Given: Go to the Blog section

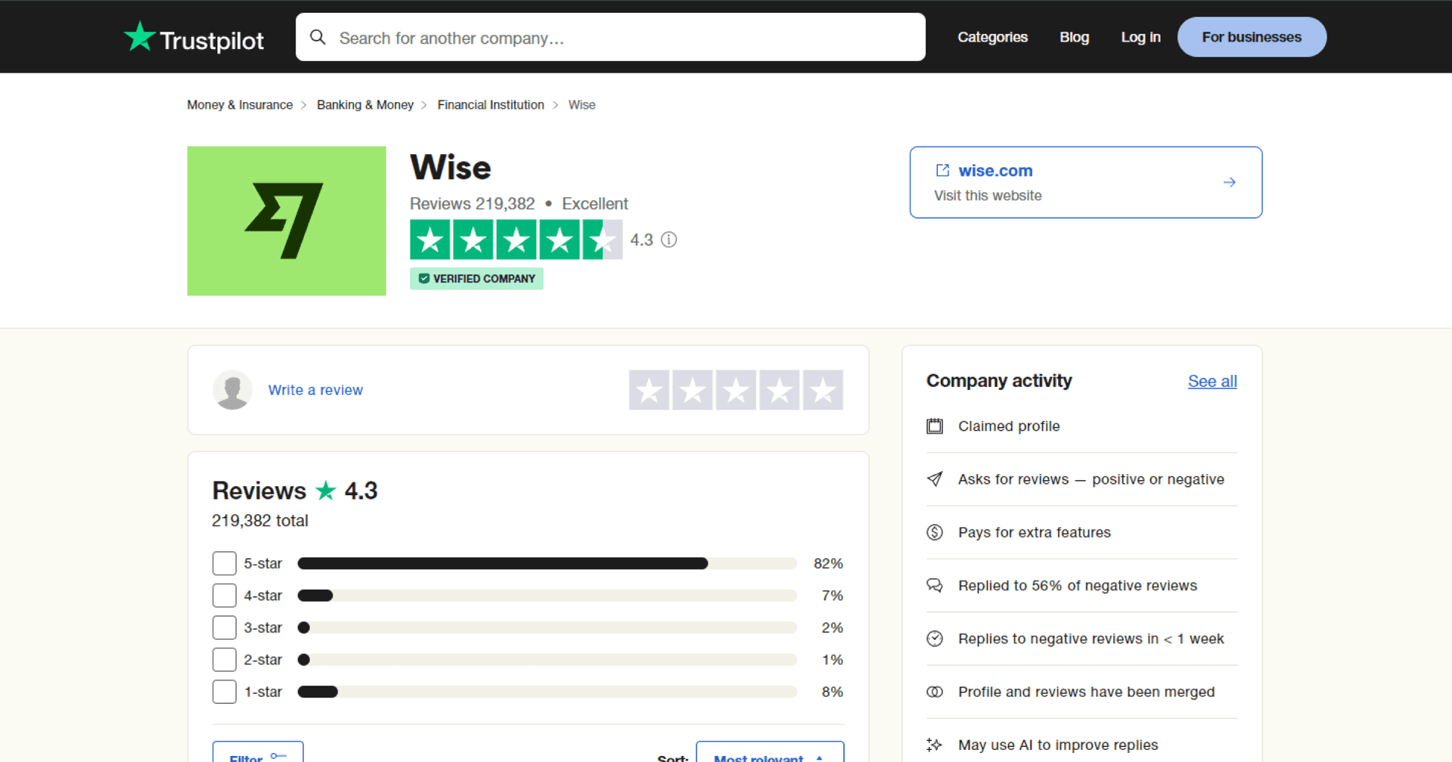Looking at the screenshot, I should (1074, 36).
